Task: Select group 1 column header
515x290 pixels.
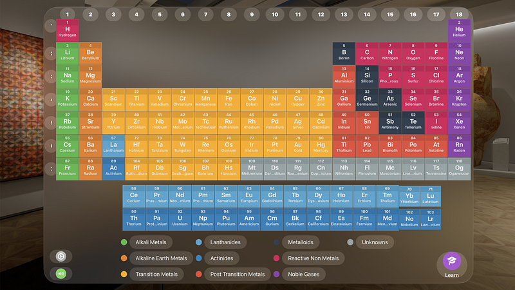Action: point(68,14)
